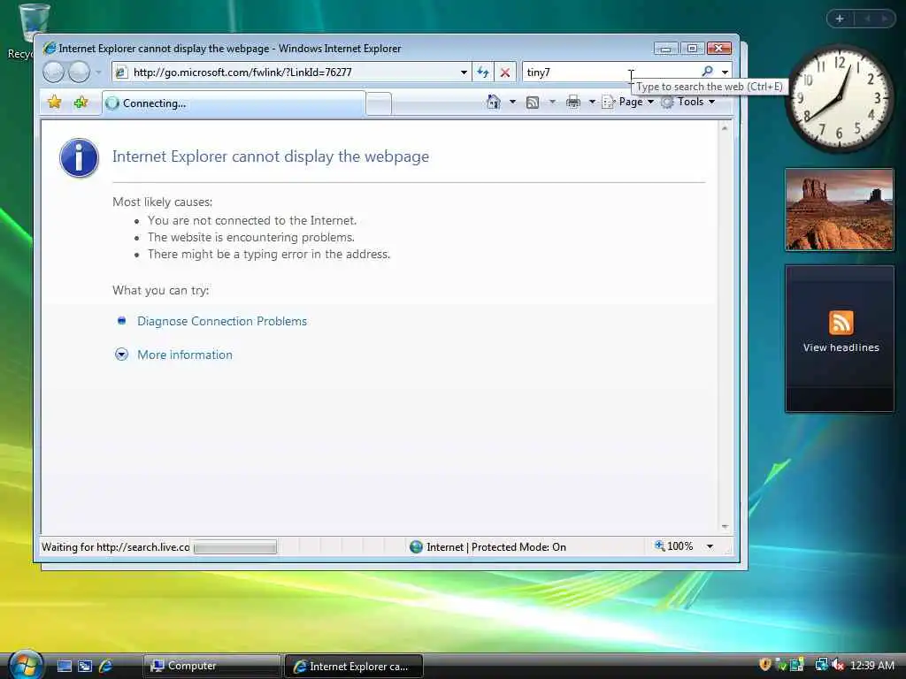Open the Windows Start orb
The height and width of the screenshot is (679, 906).
tap(24, 665)
